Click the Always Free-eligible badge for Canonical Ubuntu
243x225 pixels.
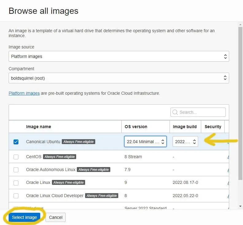point(78,142)
